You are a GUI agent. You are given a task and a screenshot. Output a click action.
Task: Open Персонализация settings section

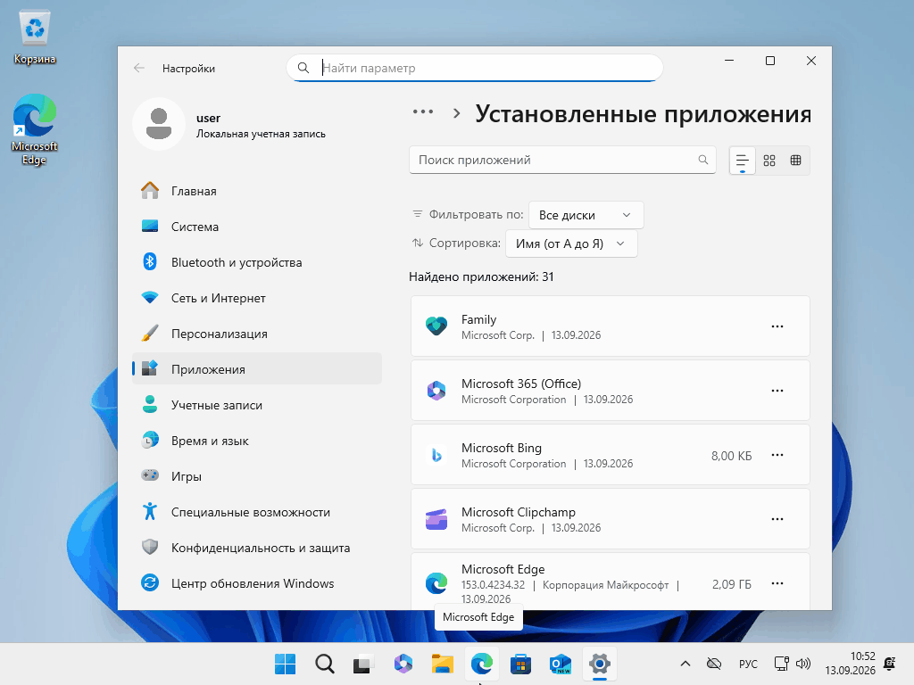click(x=256, y=334)
